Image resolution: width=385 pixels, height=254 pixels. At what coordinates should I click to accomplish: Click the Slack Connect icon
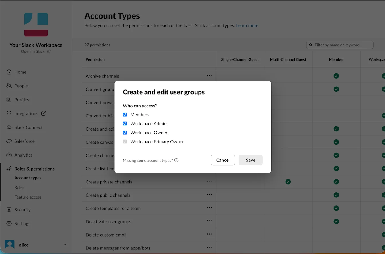[x=9, y=127]
